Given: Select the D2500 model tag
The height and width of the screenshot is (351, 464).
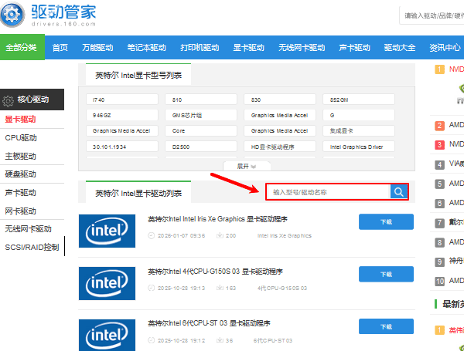Looking at the screenshot, I should point(199,146).
